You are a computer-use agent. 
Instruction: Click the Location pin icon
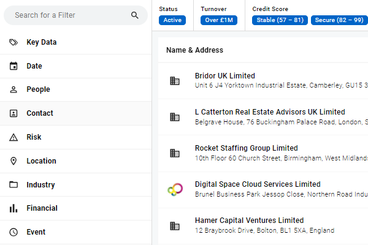point(13,161)
